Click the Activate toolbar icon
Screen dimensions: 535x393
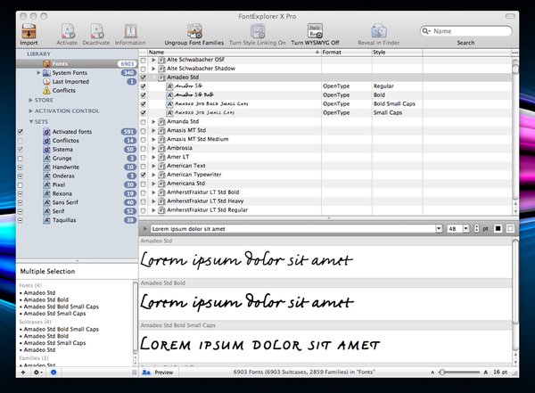67,31
